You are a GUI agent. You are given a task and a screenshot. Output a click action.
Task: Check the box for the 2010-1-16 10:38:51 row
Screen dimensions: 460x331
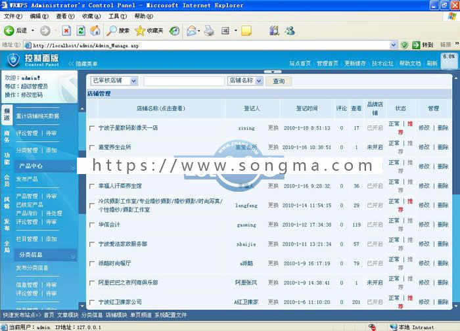[92, 147]
